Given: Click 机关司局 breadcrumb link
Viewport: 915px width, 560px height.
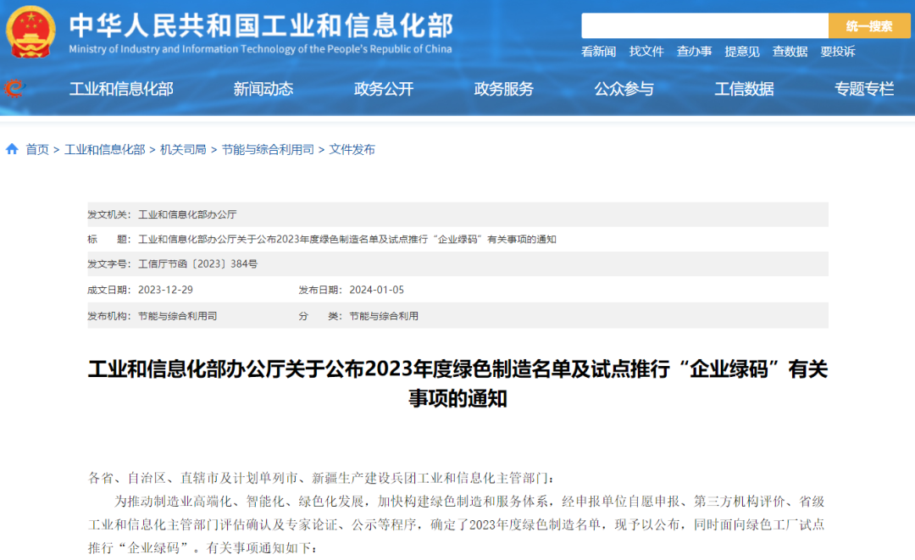Looking at the screenshot, I should click(183, 150).
